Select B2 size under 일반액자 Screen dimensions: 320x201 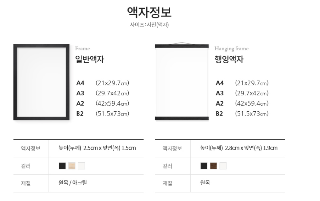(103, 114)
